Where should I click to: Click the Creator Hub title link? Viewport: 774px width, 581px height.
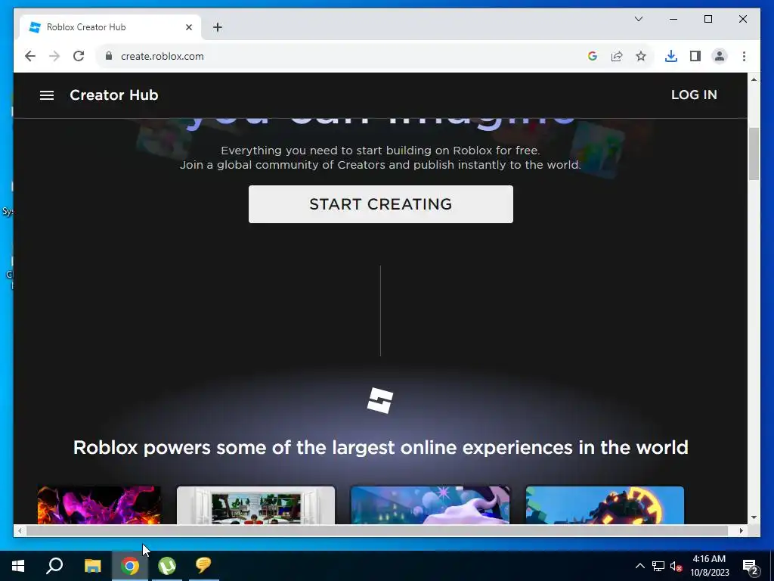click(114, 95)
